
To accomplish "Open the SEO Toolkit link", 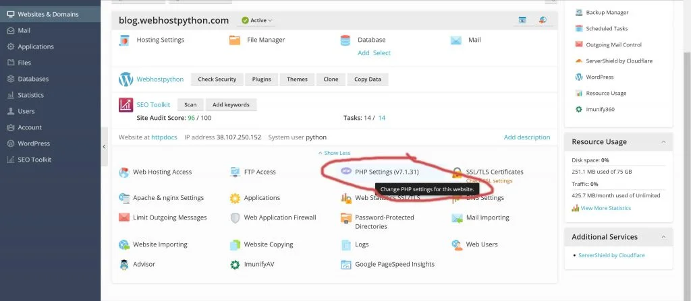I will pos(153,105).
